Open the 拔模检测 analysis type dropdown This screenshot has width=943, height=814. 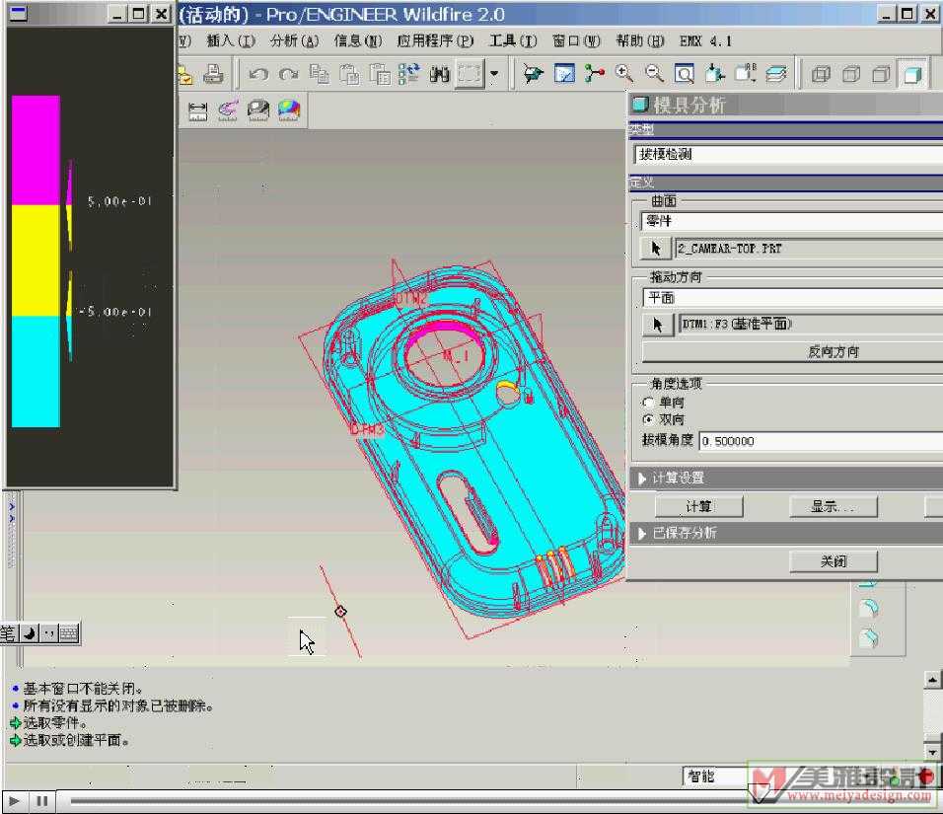click(788, 155)
